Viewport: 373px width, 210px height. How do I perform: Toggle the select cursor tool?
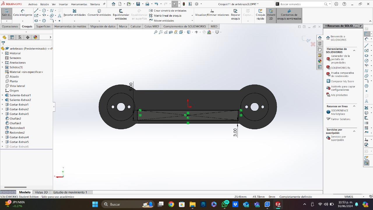(175, 4)
